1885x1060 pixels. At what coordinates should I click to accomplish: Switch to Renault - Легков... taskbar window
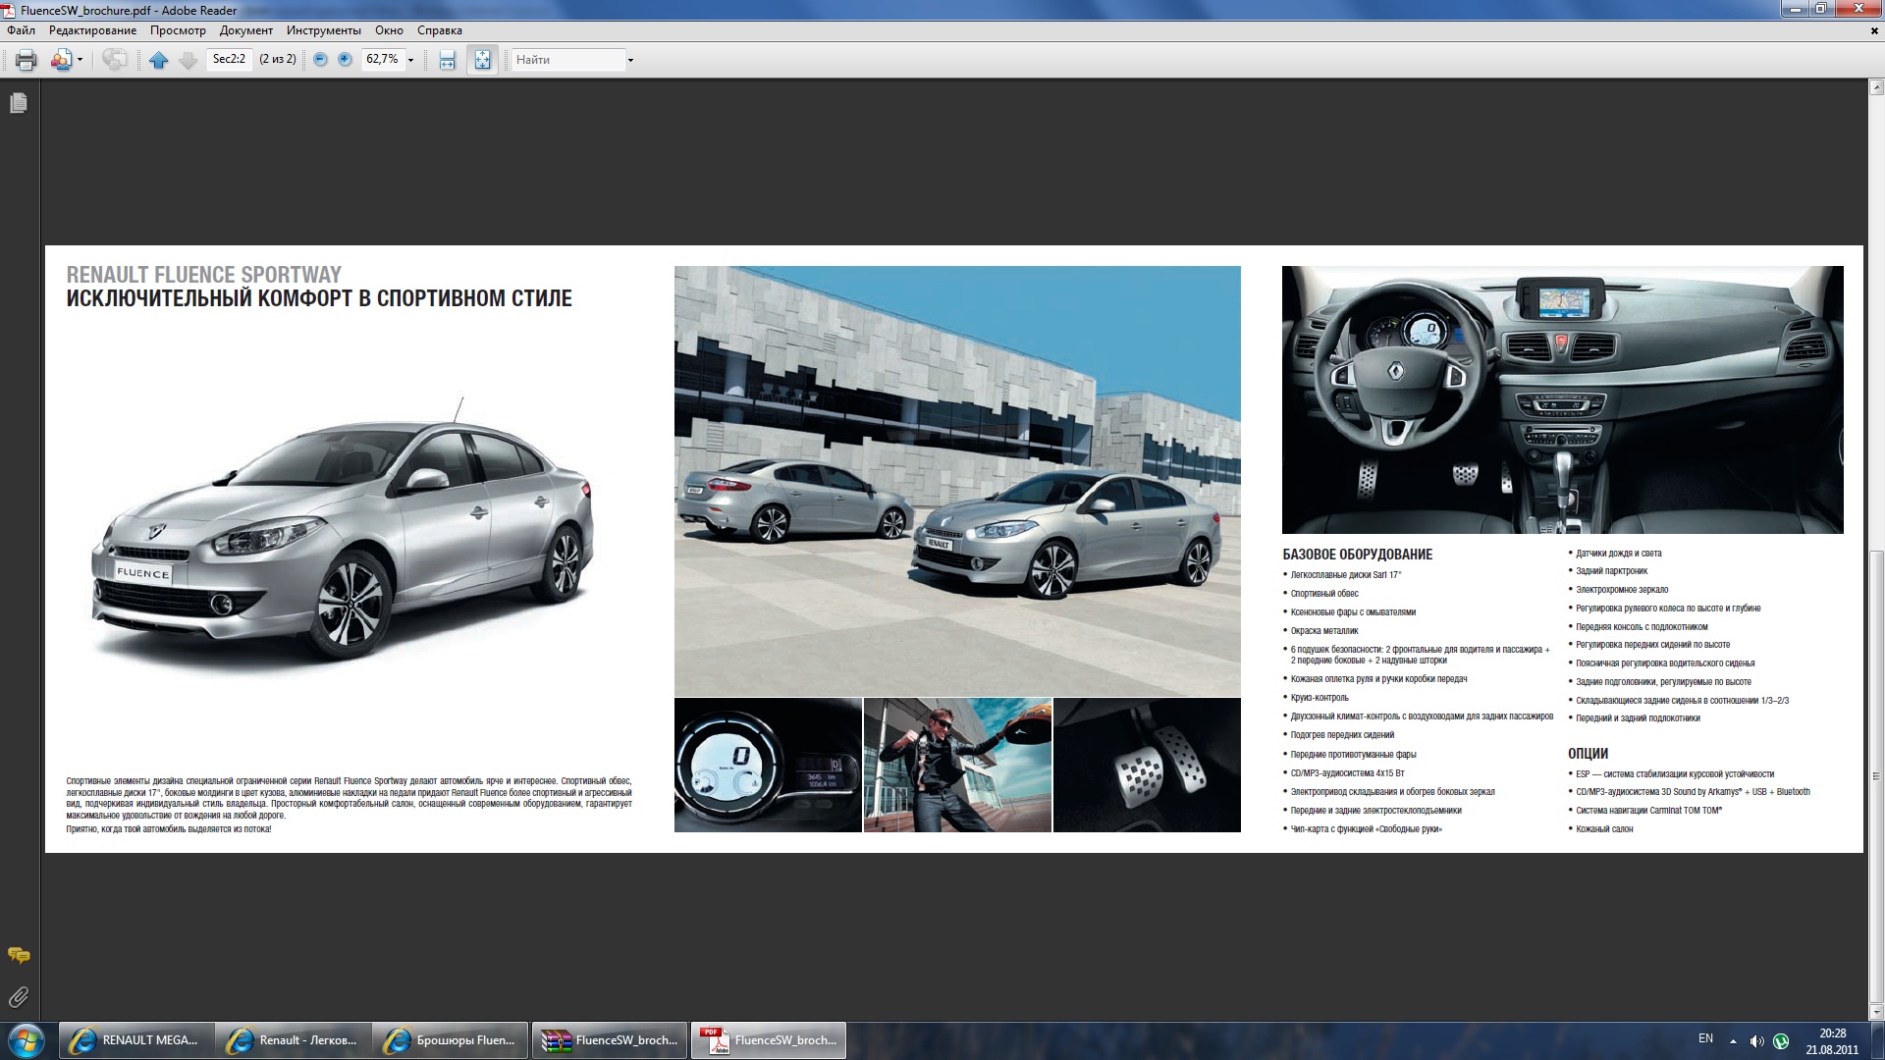[293, 1040]
